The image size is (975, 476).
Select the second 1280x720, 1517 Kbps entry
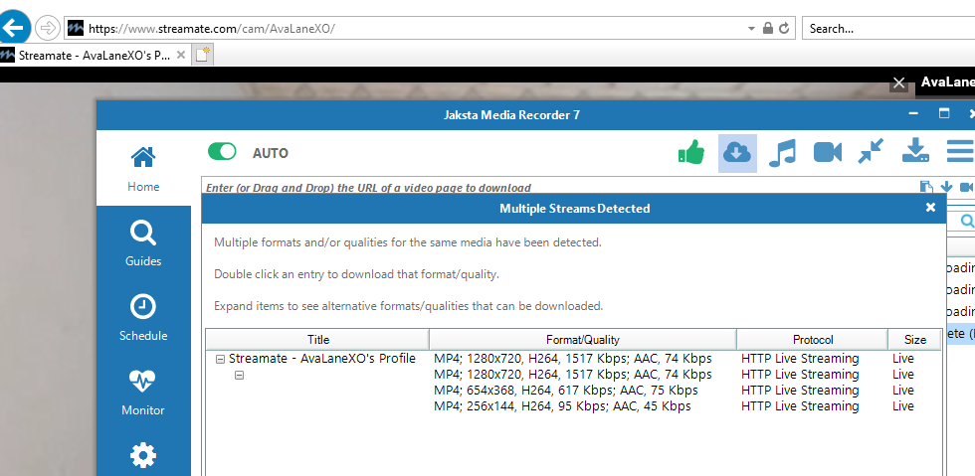pyautogui.click(x=573, y=375)
